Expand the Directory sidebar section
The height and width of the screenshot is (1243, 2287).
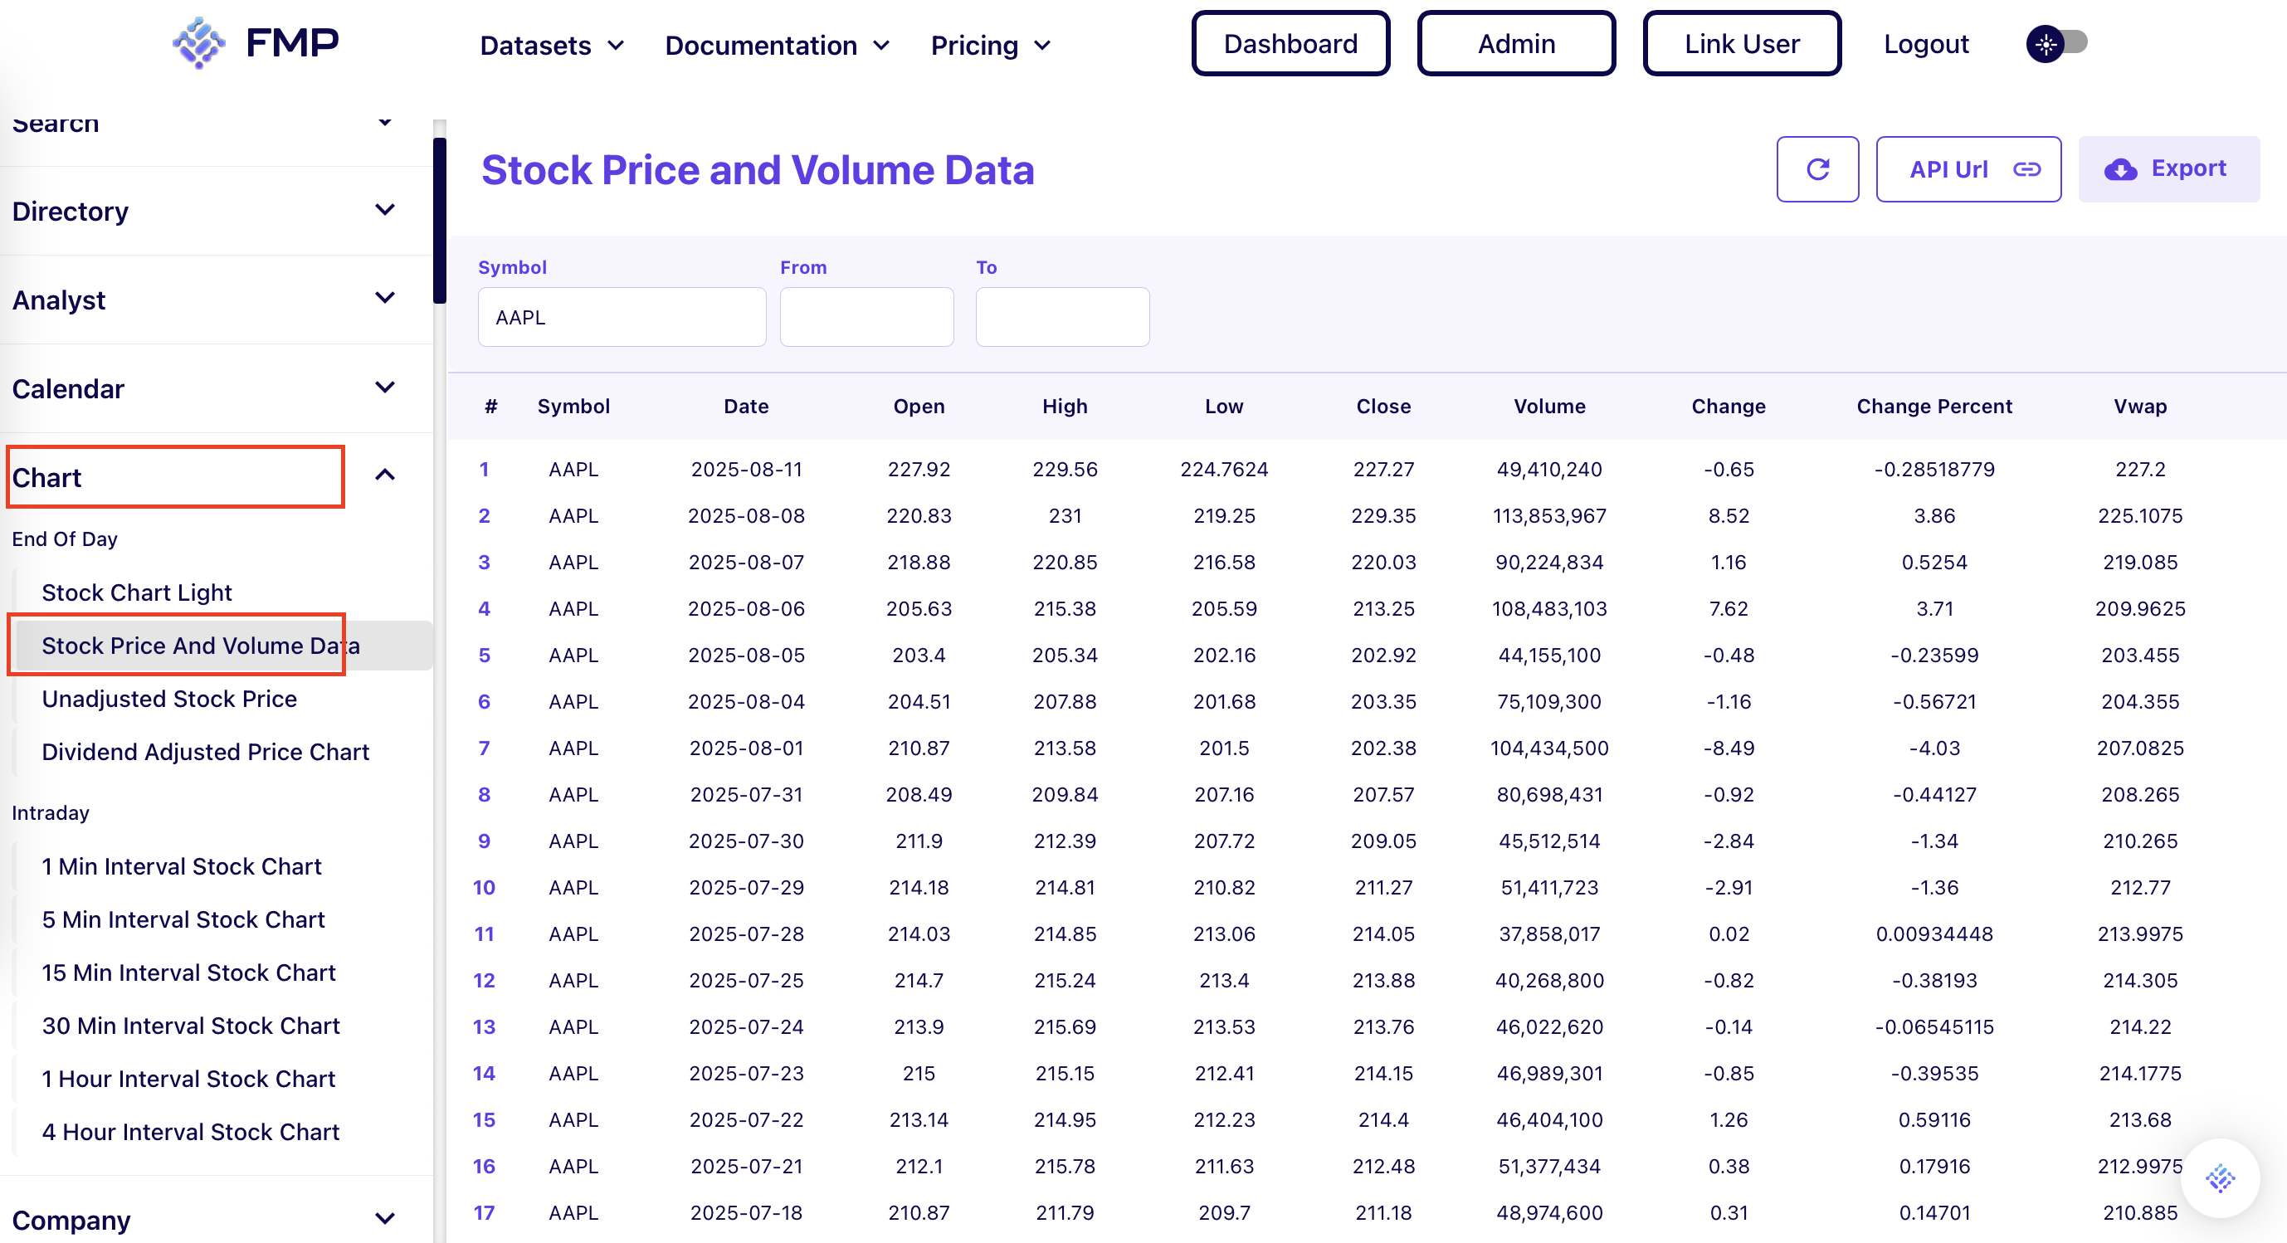coord(217,212)
